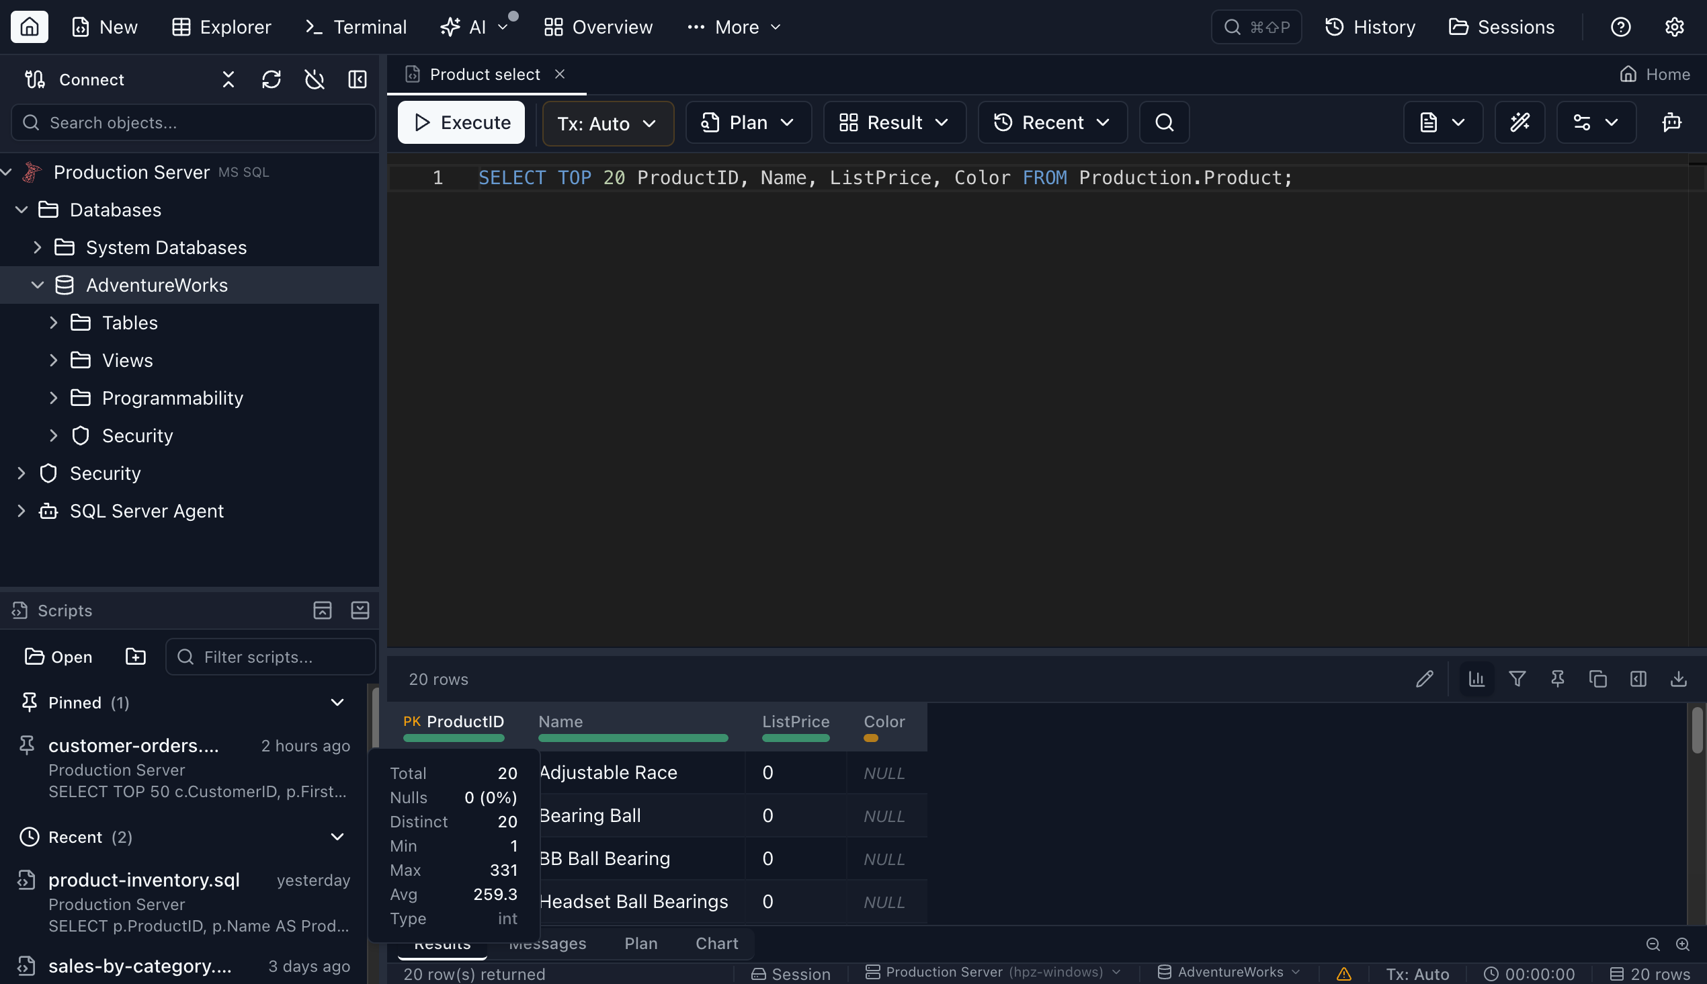Collapse the Pinned scripts section
This screenshot has width=1707, height=984.
tap(337, 703)
